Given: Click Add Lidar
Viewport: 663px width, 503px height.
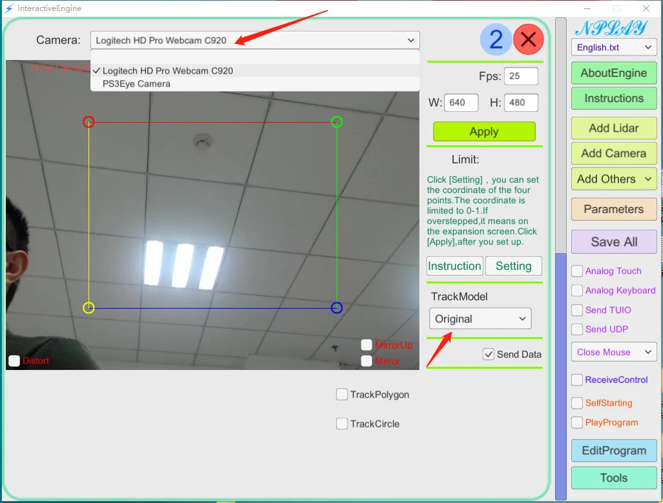Looking at the screenshot, I should tap(614, 128).
